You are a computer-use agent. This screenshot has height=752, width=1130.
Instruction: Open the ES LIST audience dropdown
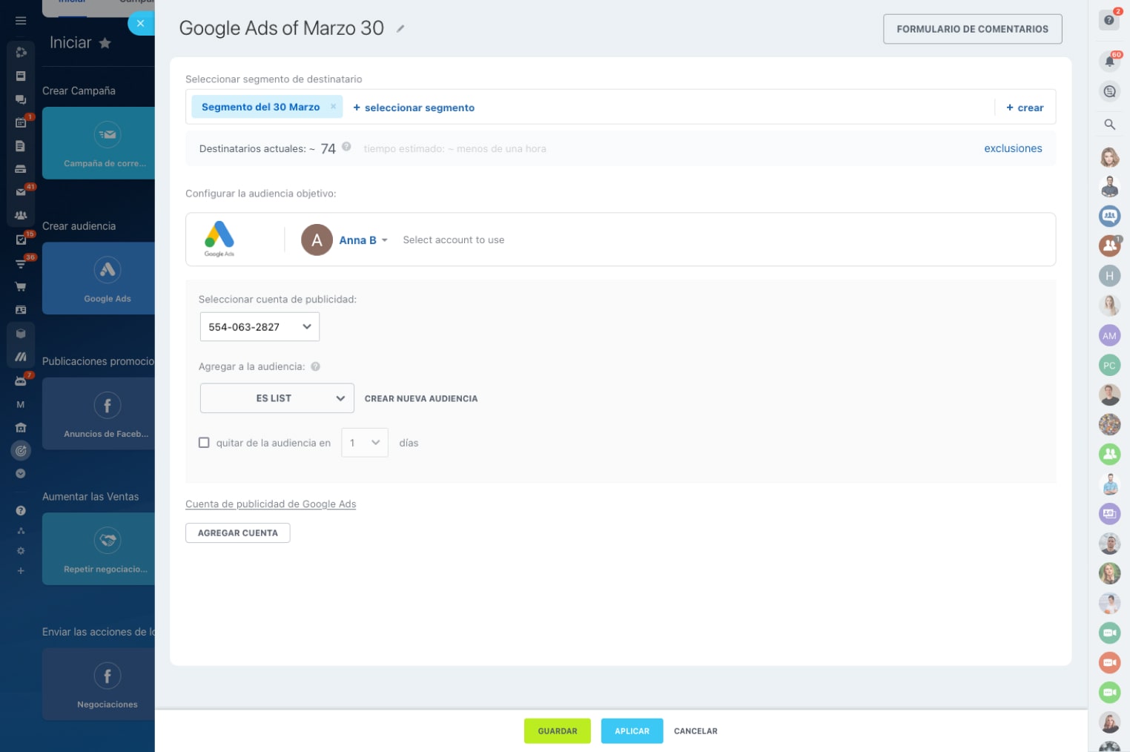[277, 398]
